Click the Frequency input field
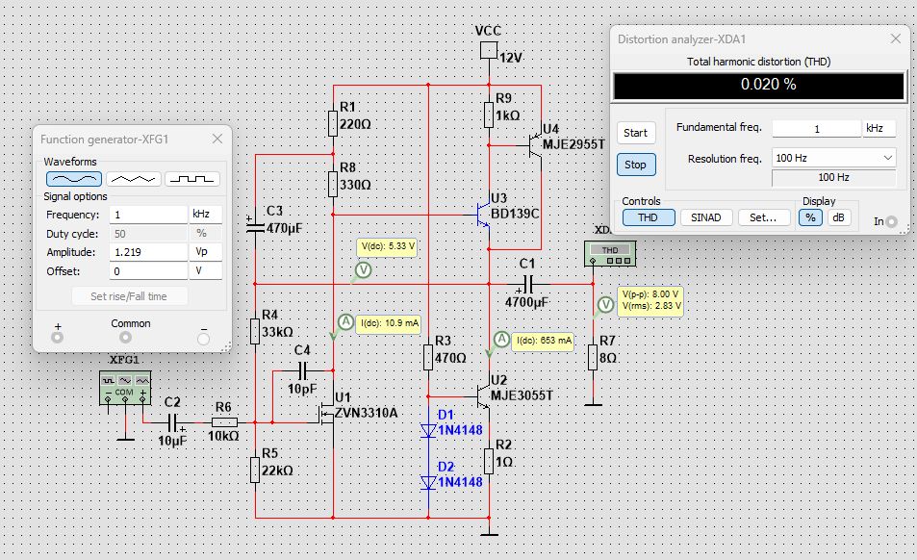The width and height of the screenshot is (917, 560). click(148, 215)
